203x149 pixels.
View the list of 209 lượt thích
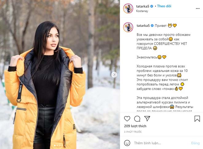pyautogui.click(x=135, y=126)
